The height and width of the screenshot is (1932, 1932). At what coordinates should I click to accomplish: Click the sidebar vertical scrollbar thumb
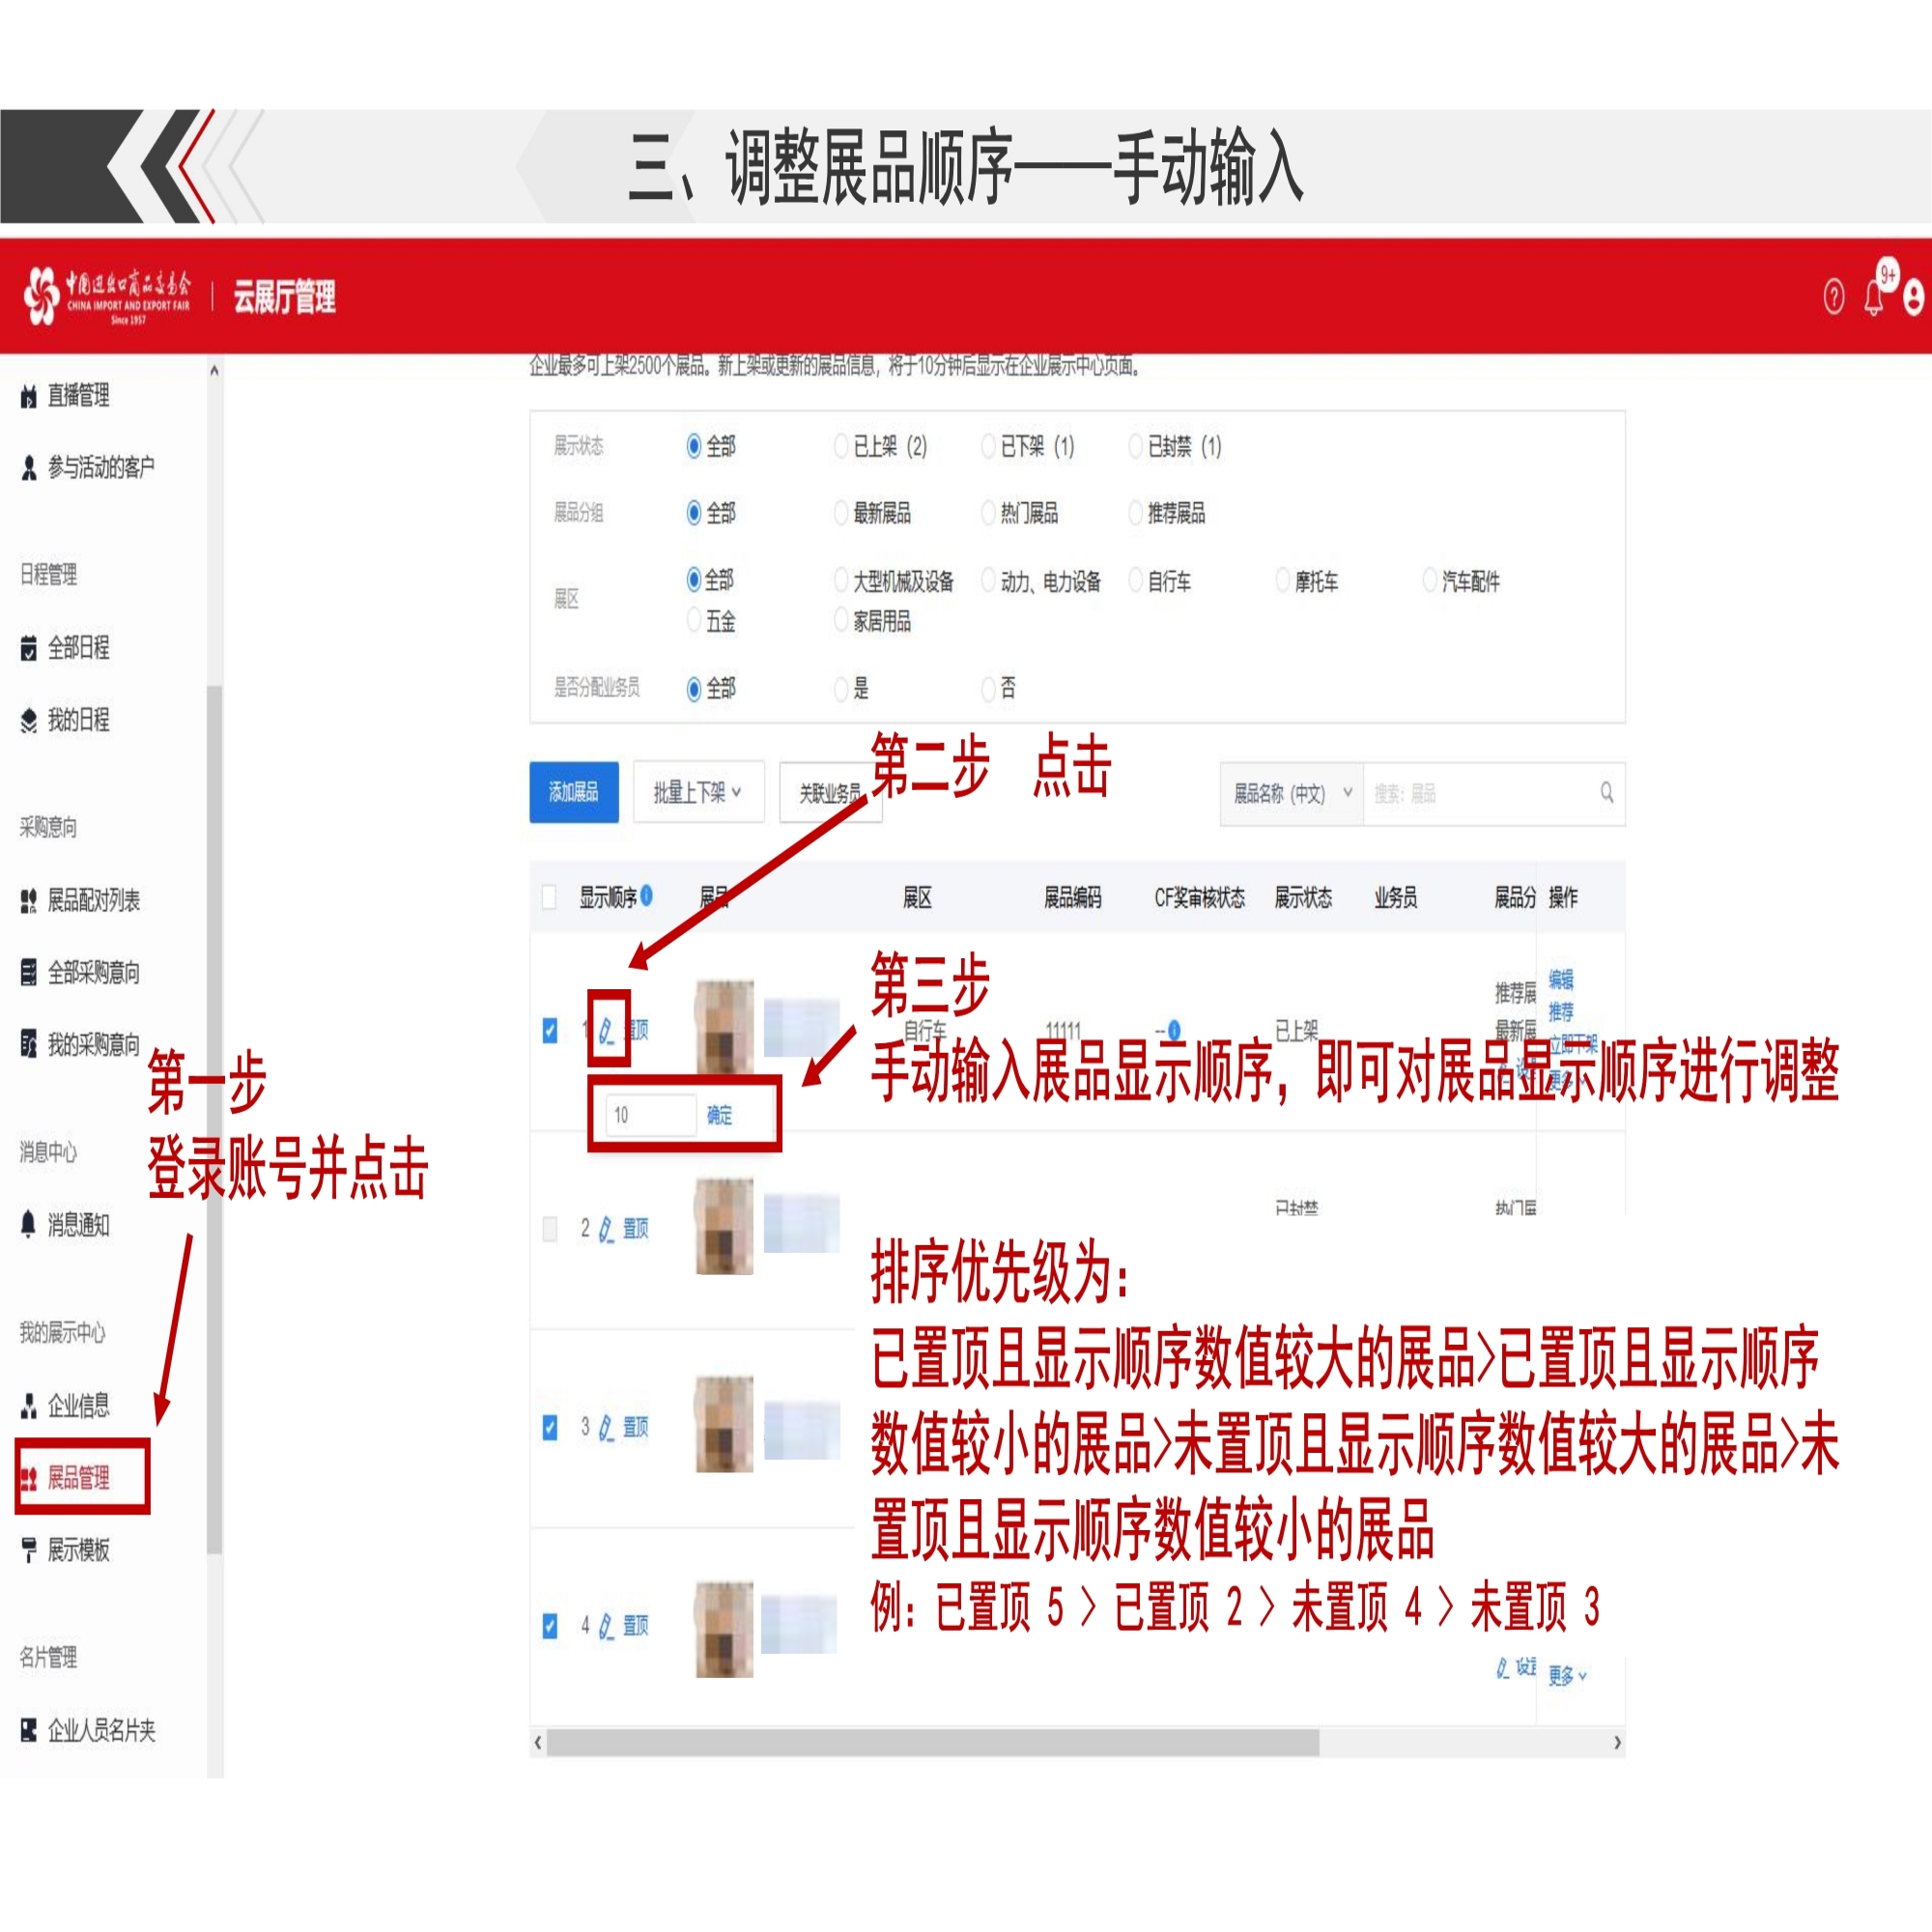click(x=214, y=1119)
